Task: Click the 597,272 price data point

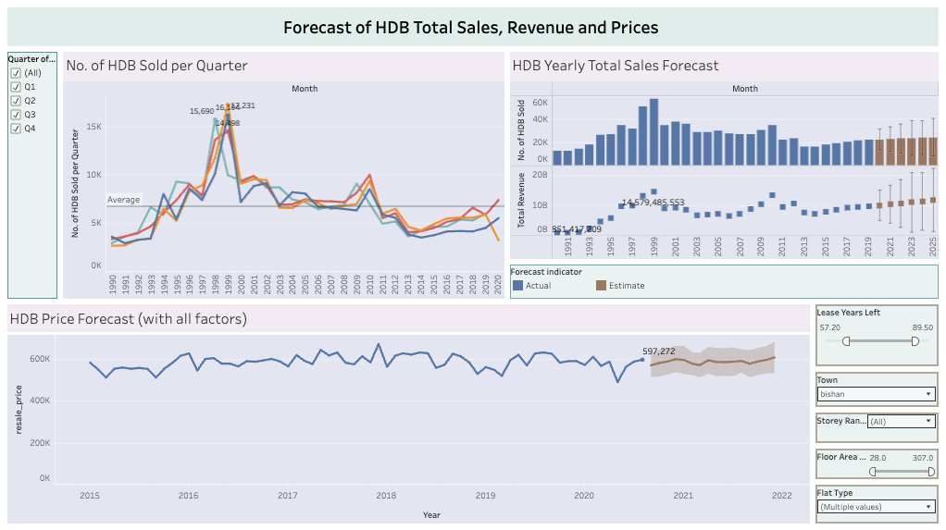Action: [x=642, y=360]
